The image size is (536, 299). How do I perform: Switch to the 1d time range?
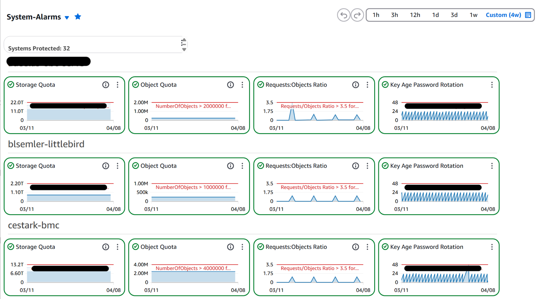tap(435, 15)
